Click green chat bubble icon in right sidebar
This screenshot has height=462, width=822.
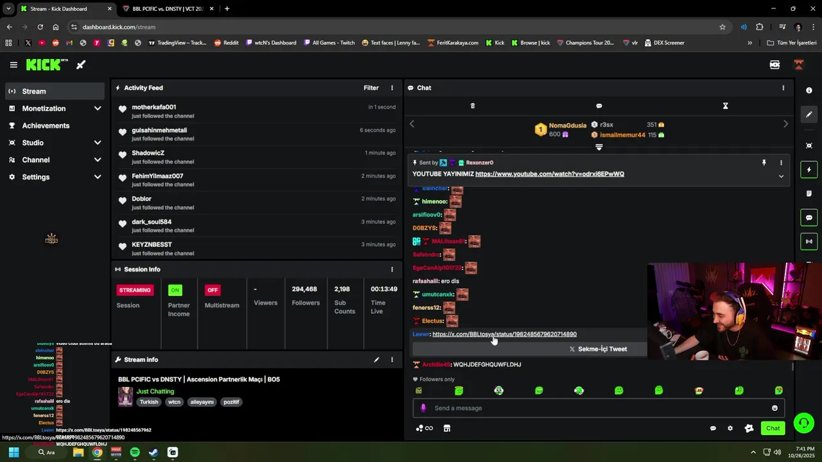[x=809, y=218]
